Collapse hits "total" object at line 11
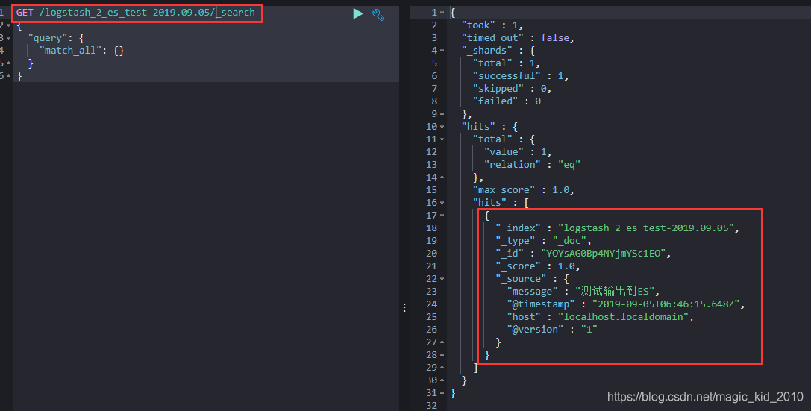Image resolution: width=811 pixels, height=411 pixels. pyautogui.click(x=442, y=139)
